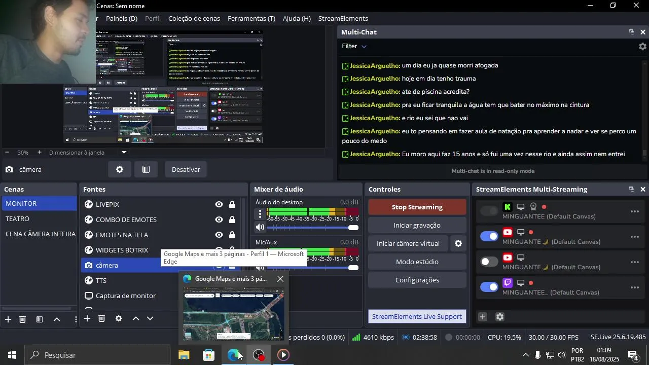Image resolution: width=649 pixels, height=365 pixels.
Task: Open Multi-Chat settings gear
Action: click(642, 46)
